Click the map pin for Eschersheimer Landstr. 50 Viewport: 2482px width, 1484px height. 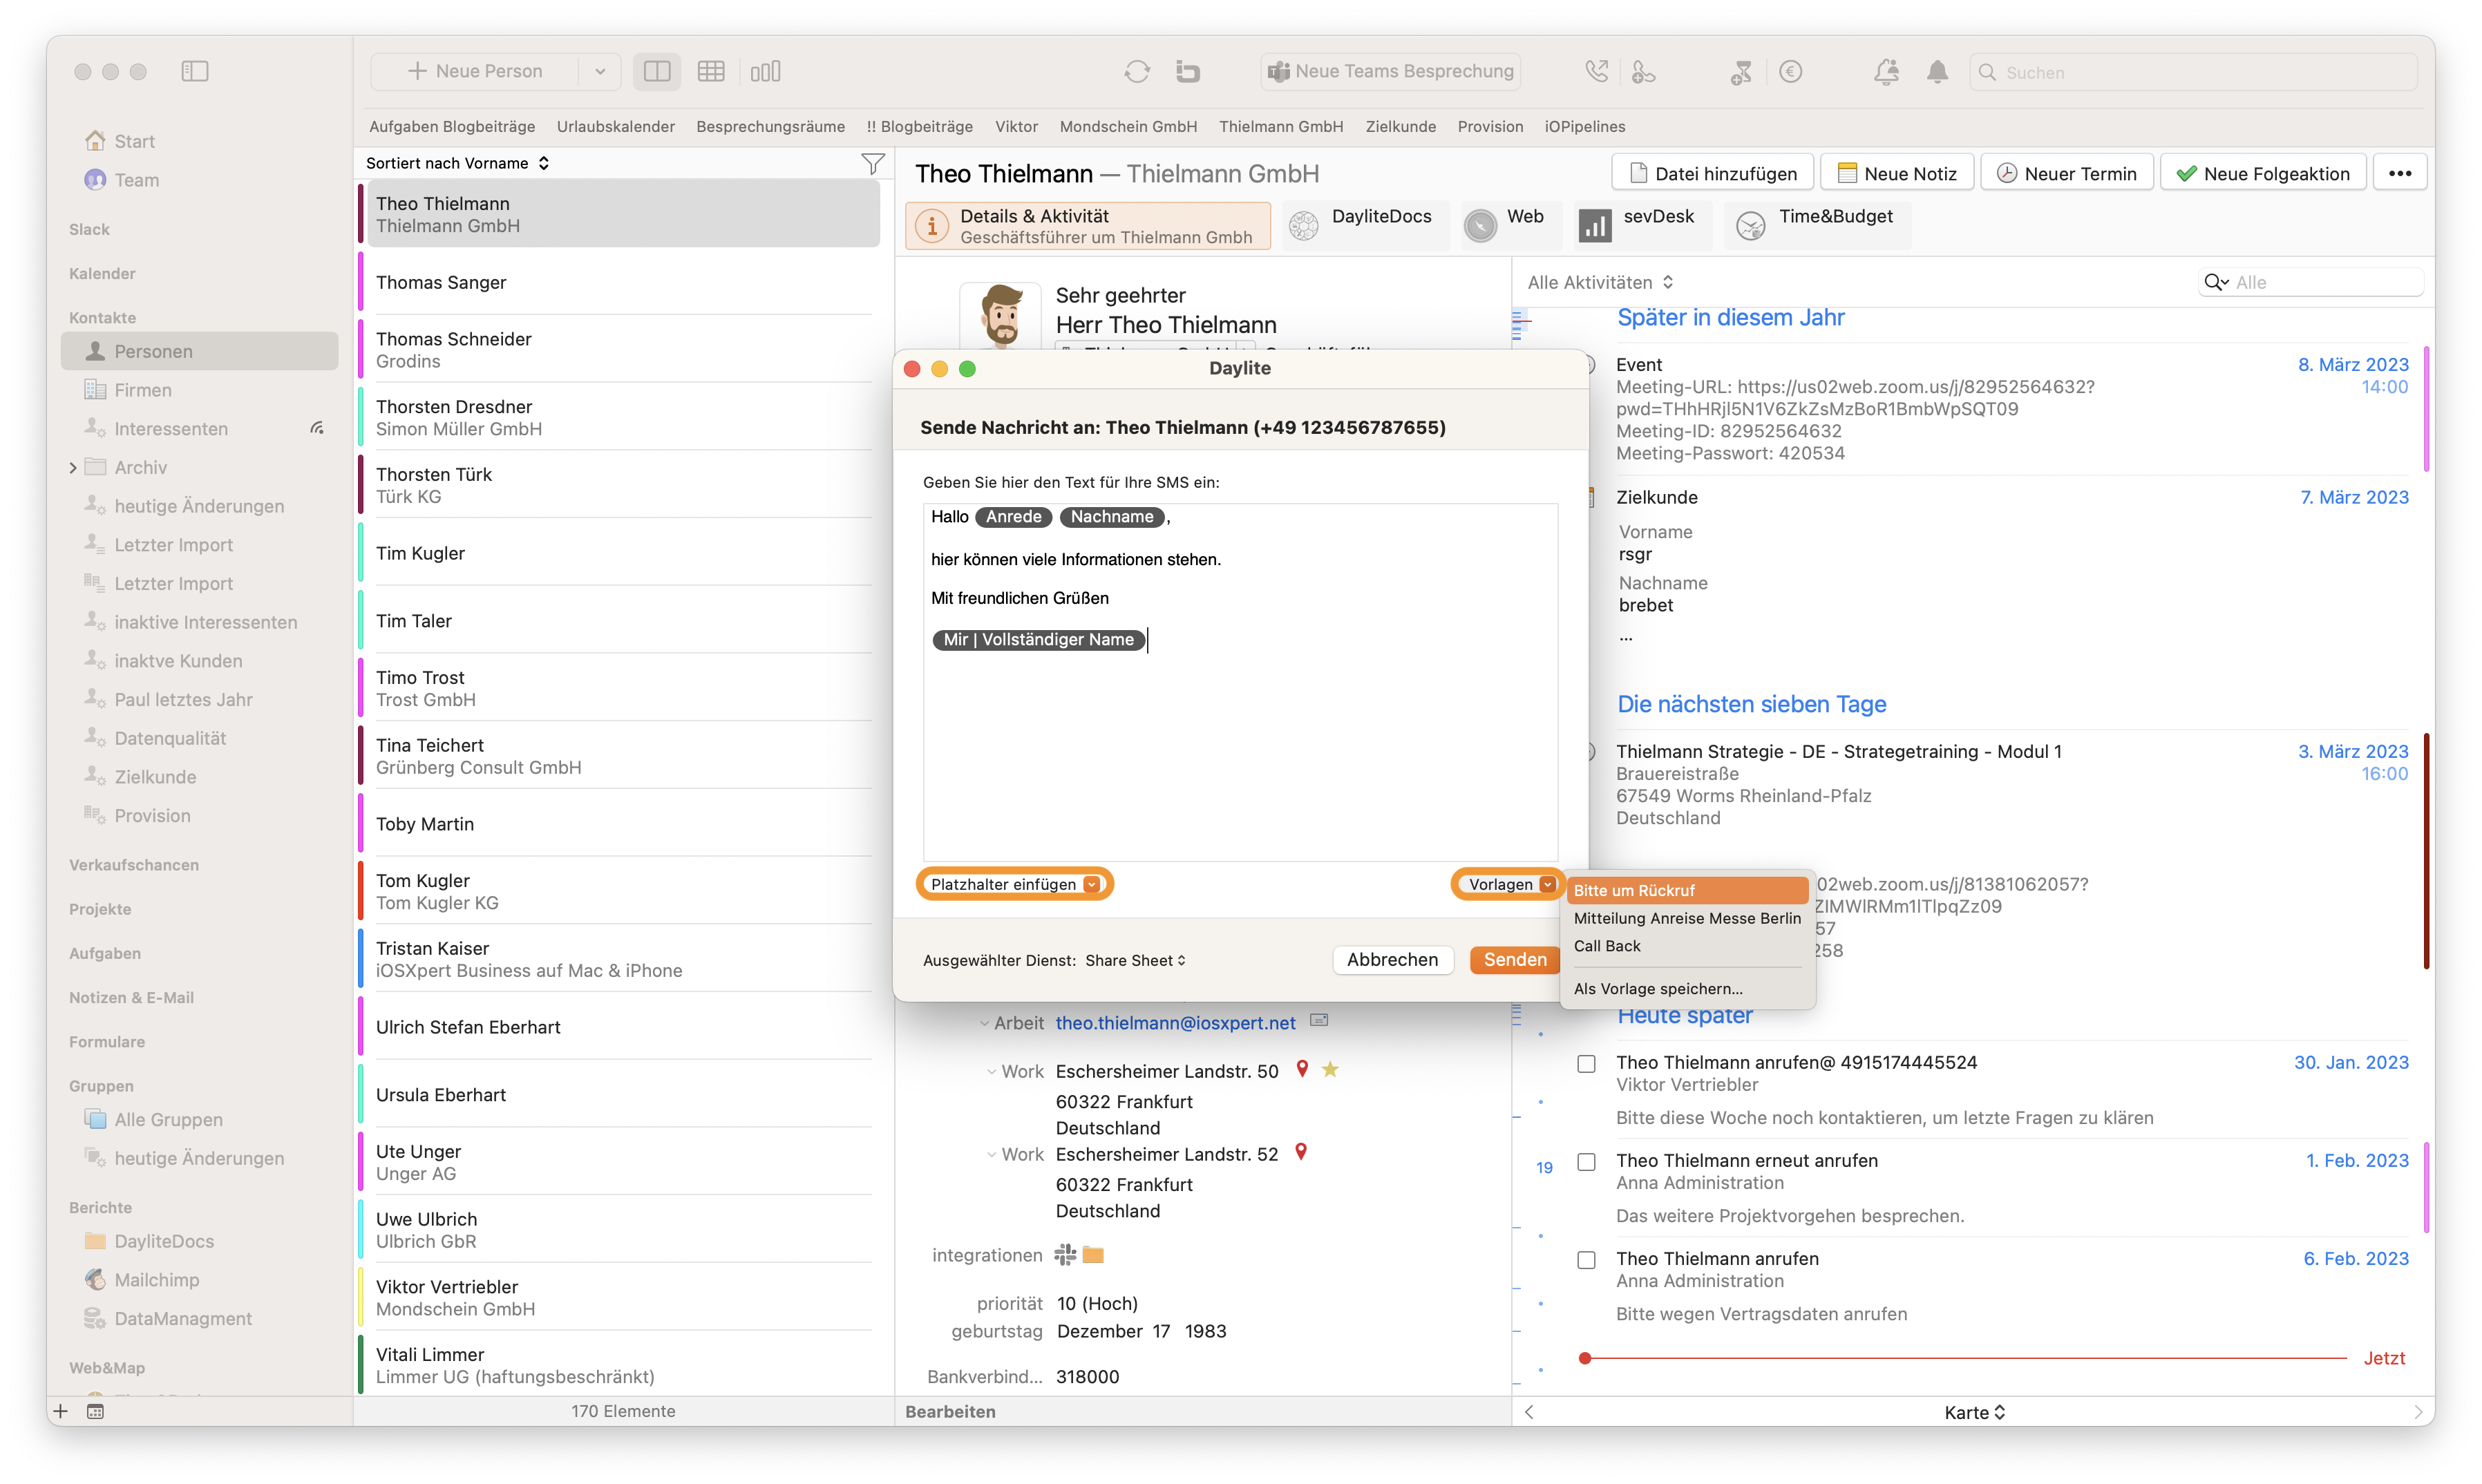(x=1302, y=1069)
